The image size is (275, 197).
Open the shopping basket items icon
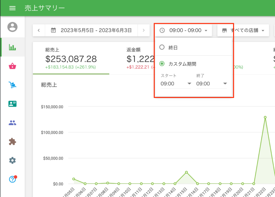coord(12,66)
